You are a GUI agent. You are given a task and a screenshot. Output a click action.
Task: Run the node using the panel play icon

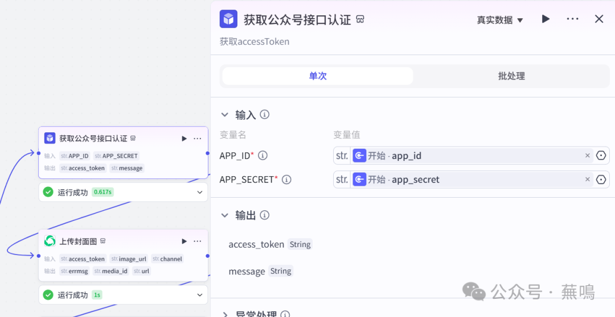click(x=546, y=19)
